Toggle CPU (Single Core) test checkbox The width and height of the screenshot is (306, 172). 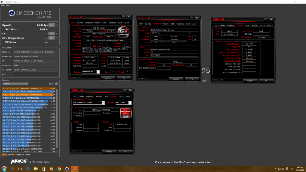(57, 38)
